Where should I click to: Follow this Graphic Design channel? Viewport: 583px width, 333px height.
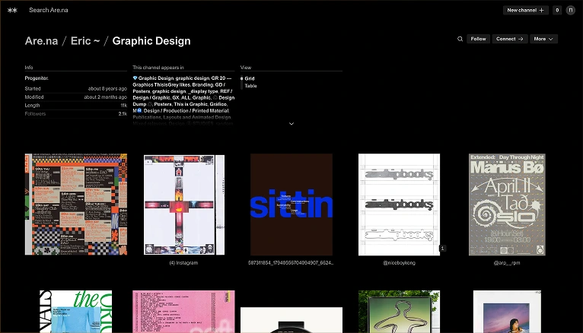(478, 39)
